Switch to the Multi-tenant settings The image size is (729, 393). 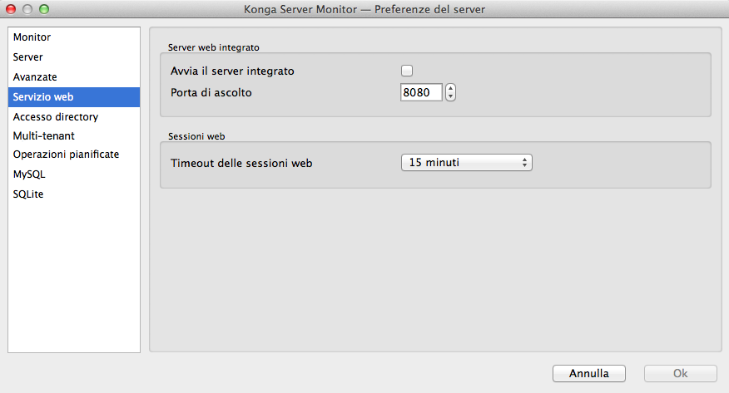tap(44, 135)
